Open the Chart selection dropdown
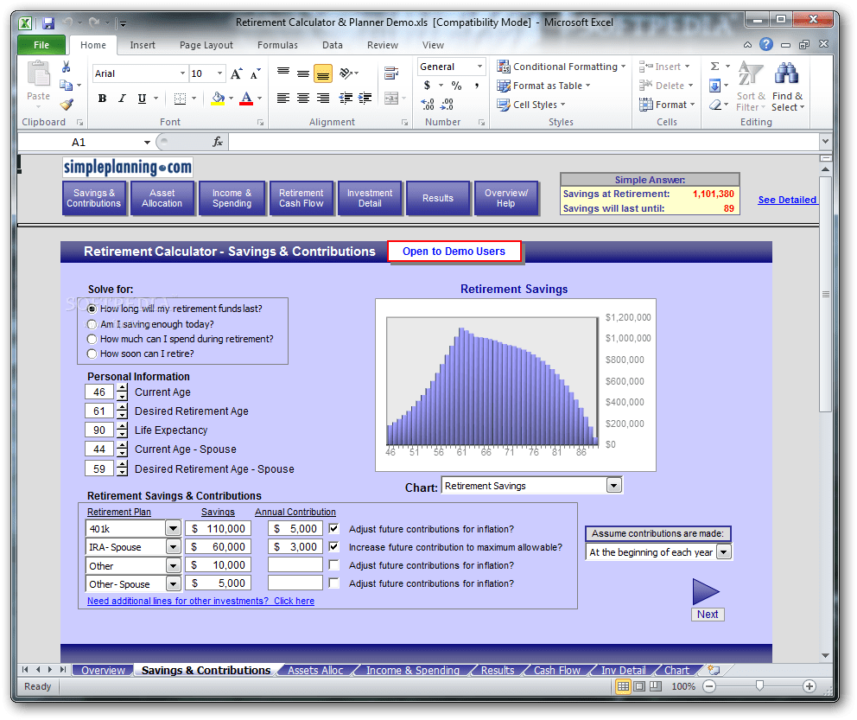Image resolution: width=857 pixels, height=720 pixels. [613, 485]
